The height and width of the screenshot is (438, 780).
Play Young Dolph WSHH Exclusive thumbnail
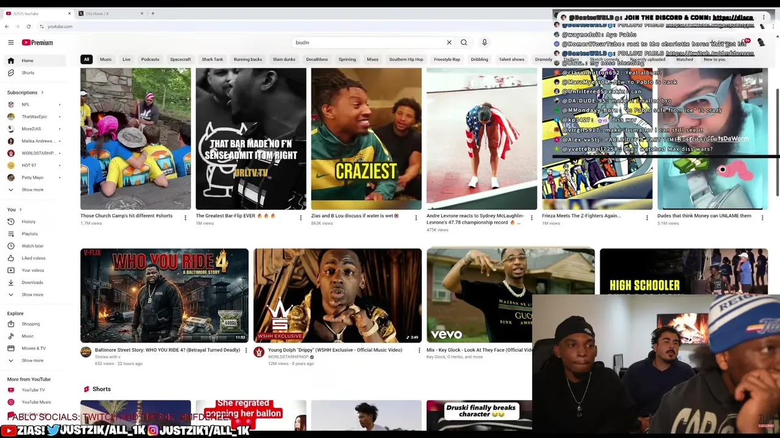pyautogui.click(x=338, y=295)
